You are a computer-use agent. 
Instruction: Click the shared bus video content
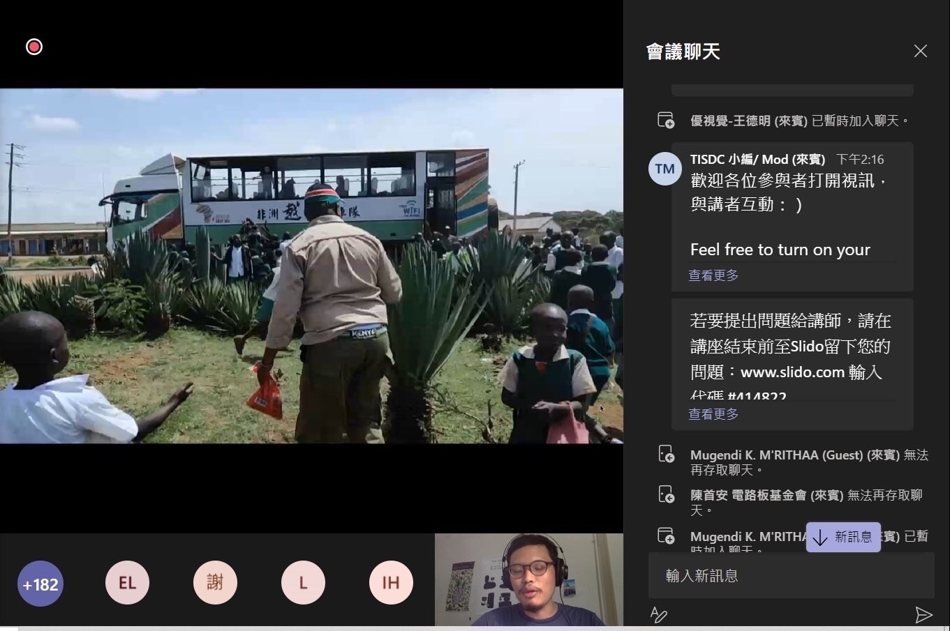(x=311, y=266)
